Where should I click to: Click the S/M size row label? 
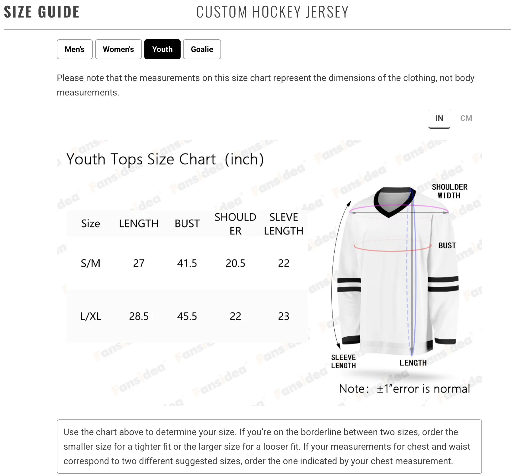[x=90, y=263]
